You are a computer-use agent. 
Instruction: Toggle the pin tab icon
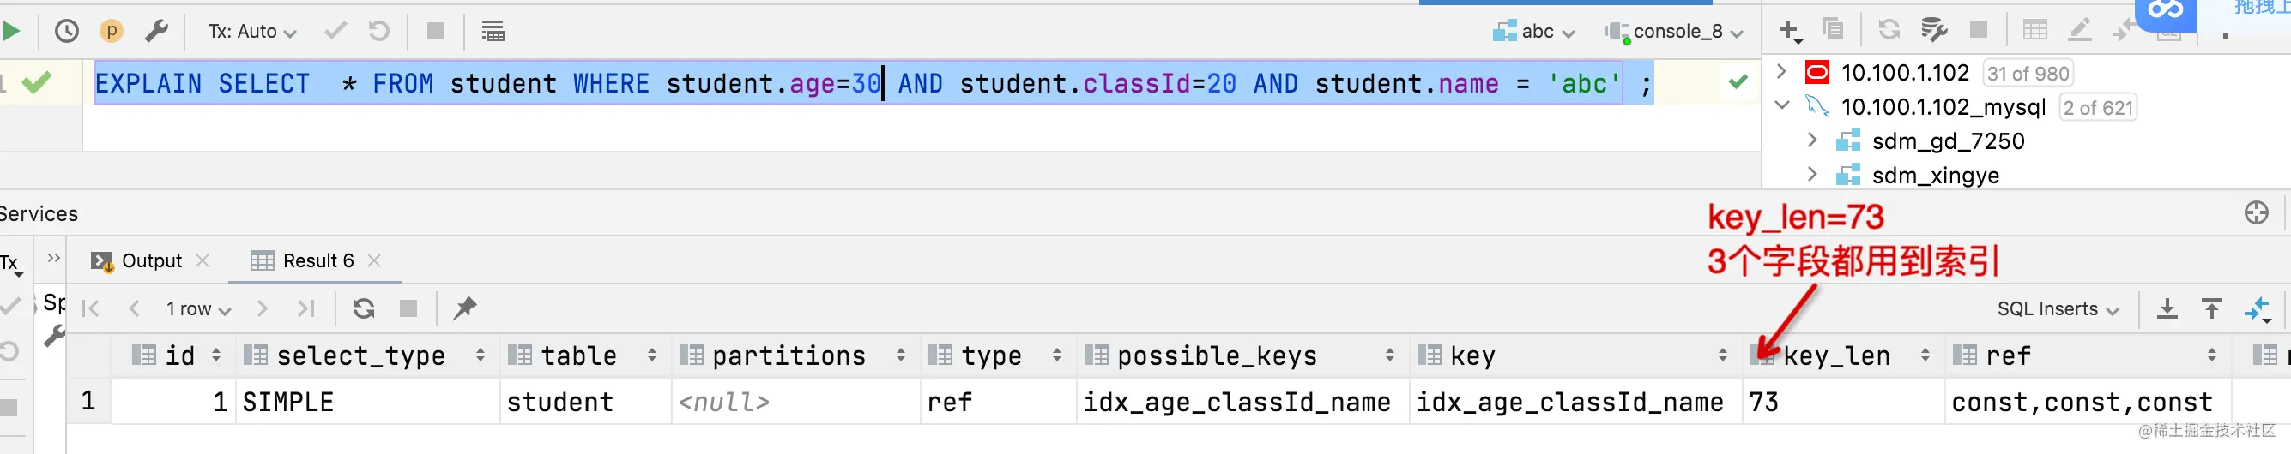(464, 308)
